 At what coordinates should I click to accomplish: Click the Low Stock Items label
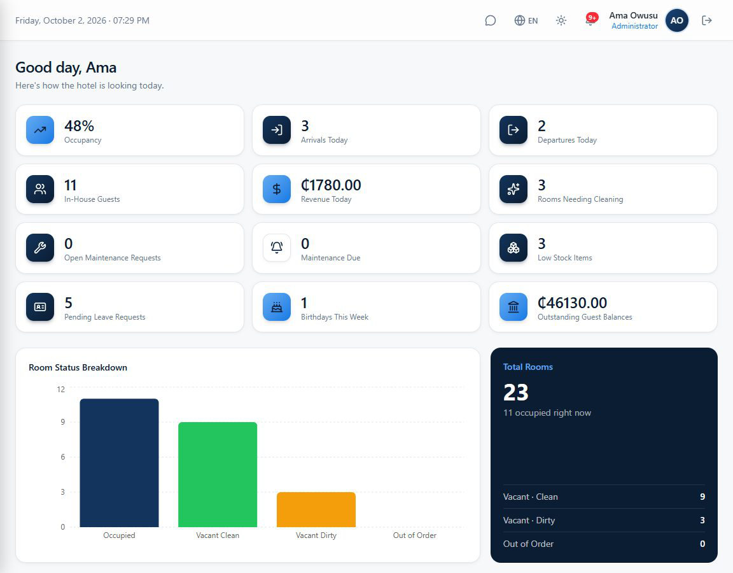pyautogui.click(x=565, y=258)
